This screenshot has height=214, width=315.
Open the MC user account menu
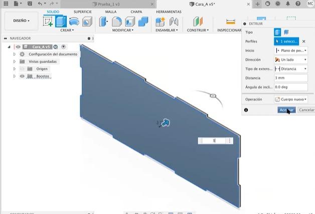pos(310,3)
